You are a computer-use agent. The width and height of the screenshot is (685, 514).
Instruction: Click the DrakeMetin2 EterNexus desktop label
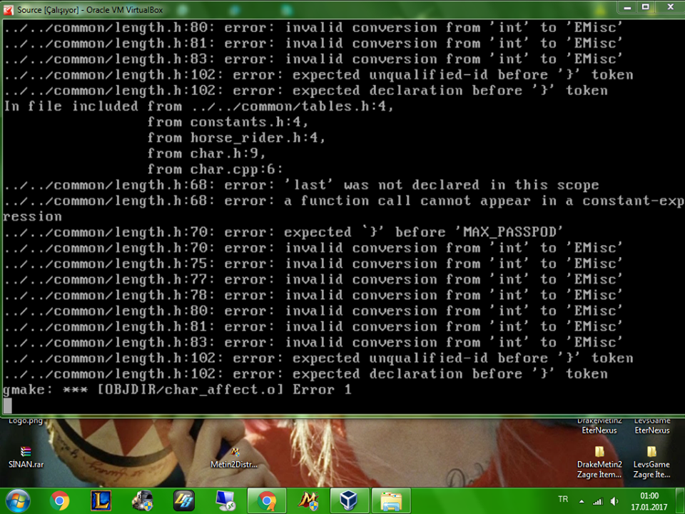point(599,425)
